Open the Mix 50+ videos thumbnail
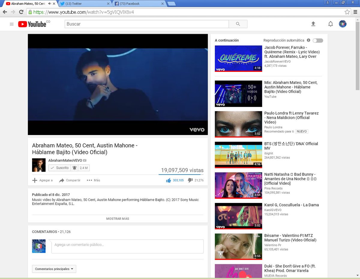Screen dimensions: 360x279 point(238,94)
